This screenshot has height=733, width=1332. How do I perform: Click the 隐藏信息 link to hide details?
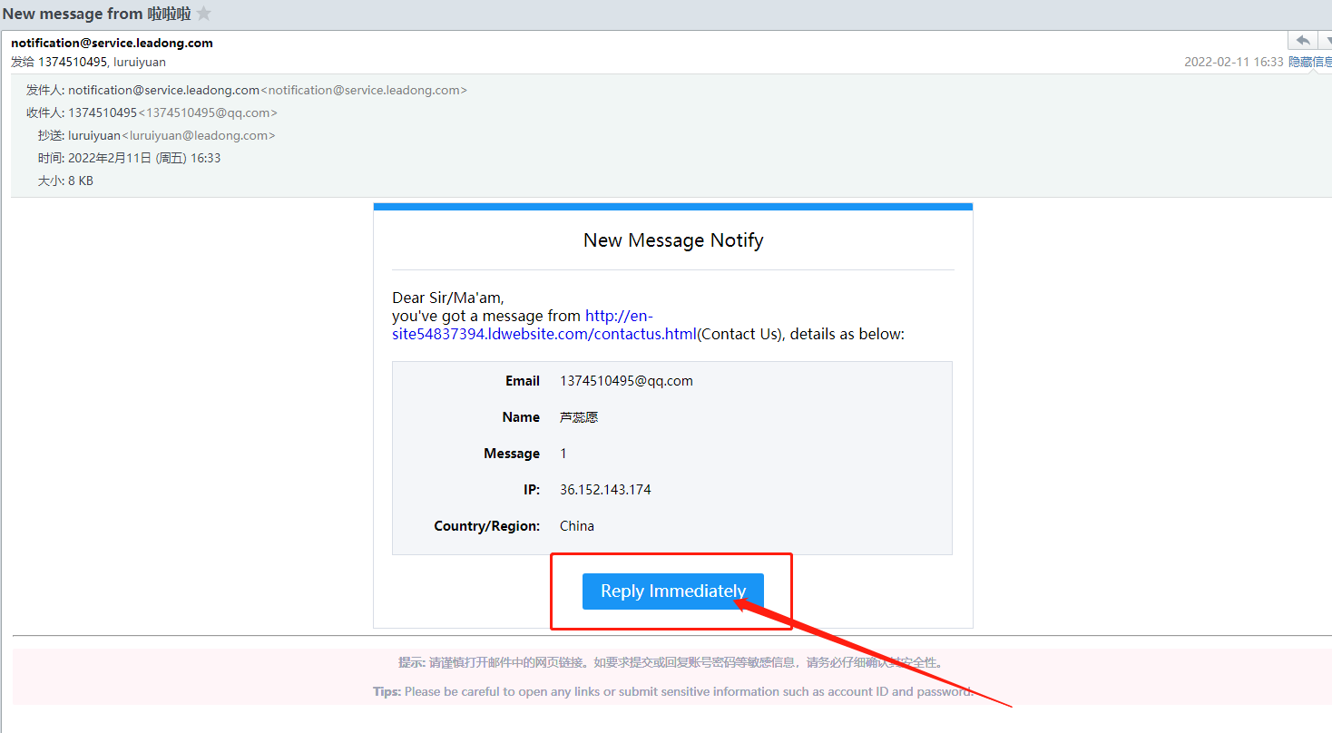(x=1309, y=62)
